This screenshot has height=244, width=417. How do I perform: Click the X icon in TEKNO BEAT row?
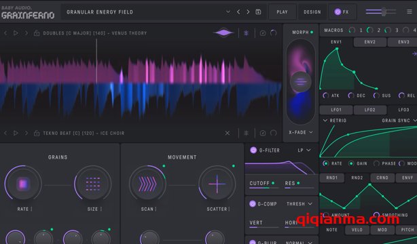coord(228,133)
